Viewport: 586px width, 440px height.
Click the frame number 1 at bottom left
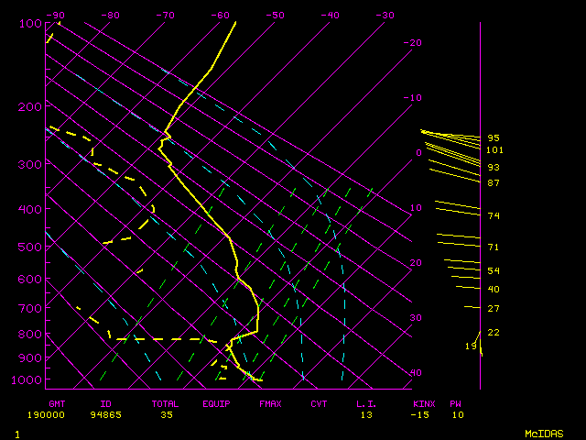point(17,433)
